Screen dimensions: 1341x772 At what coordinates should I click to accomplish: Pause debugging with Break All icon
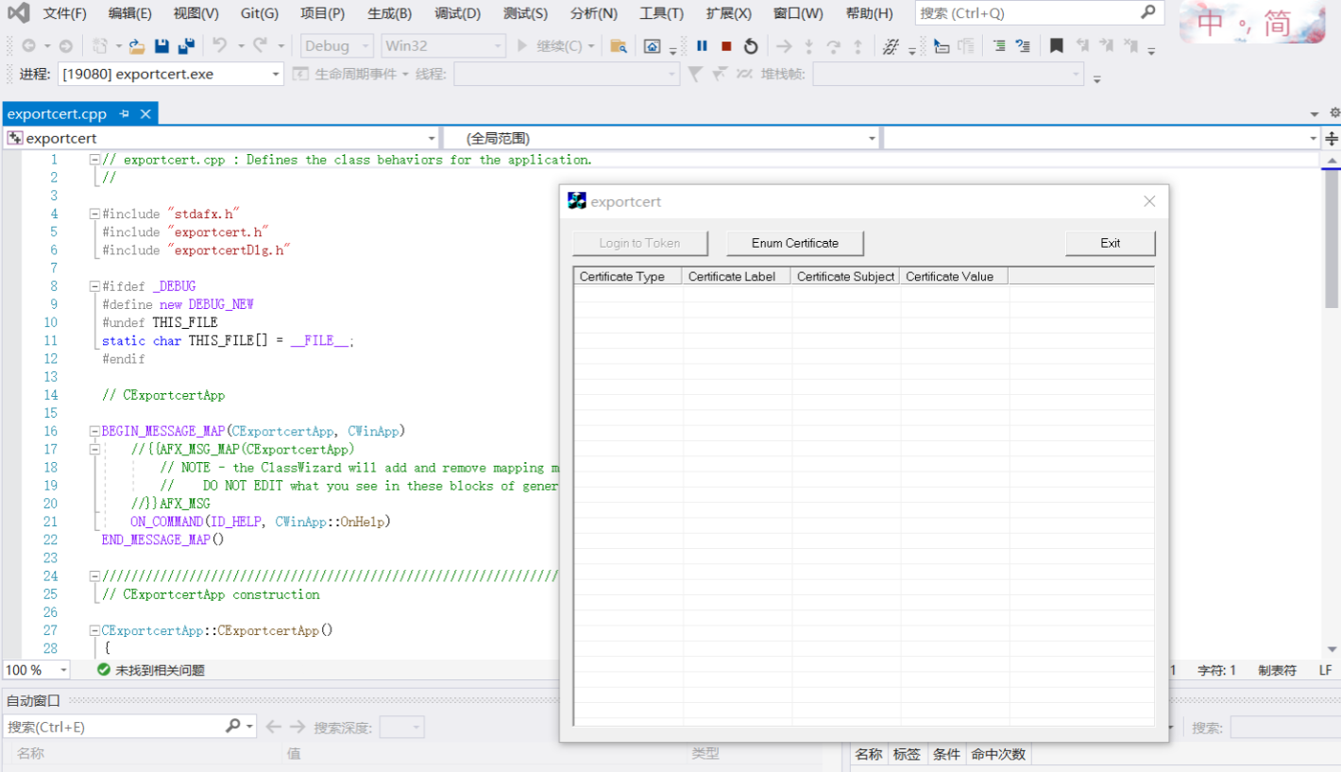702,45
